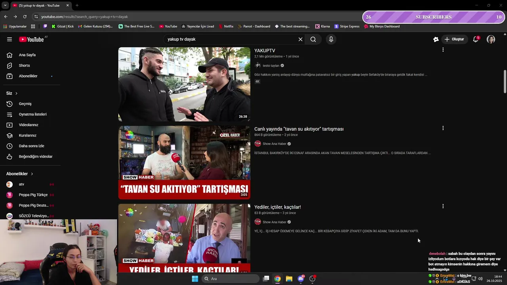Play the 'Tavan su akıtıyor' thumbnail

pyautogui.click(x=184, y=162)
